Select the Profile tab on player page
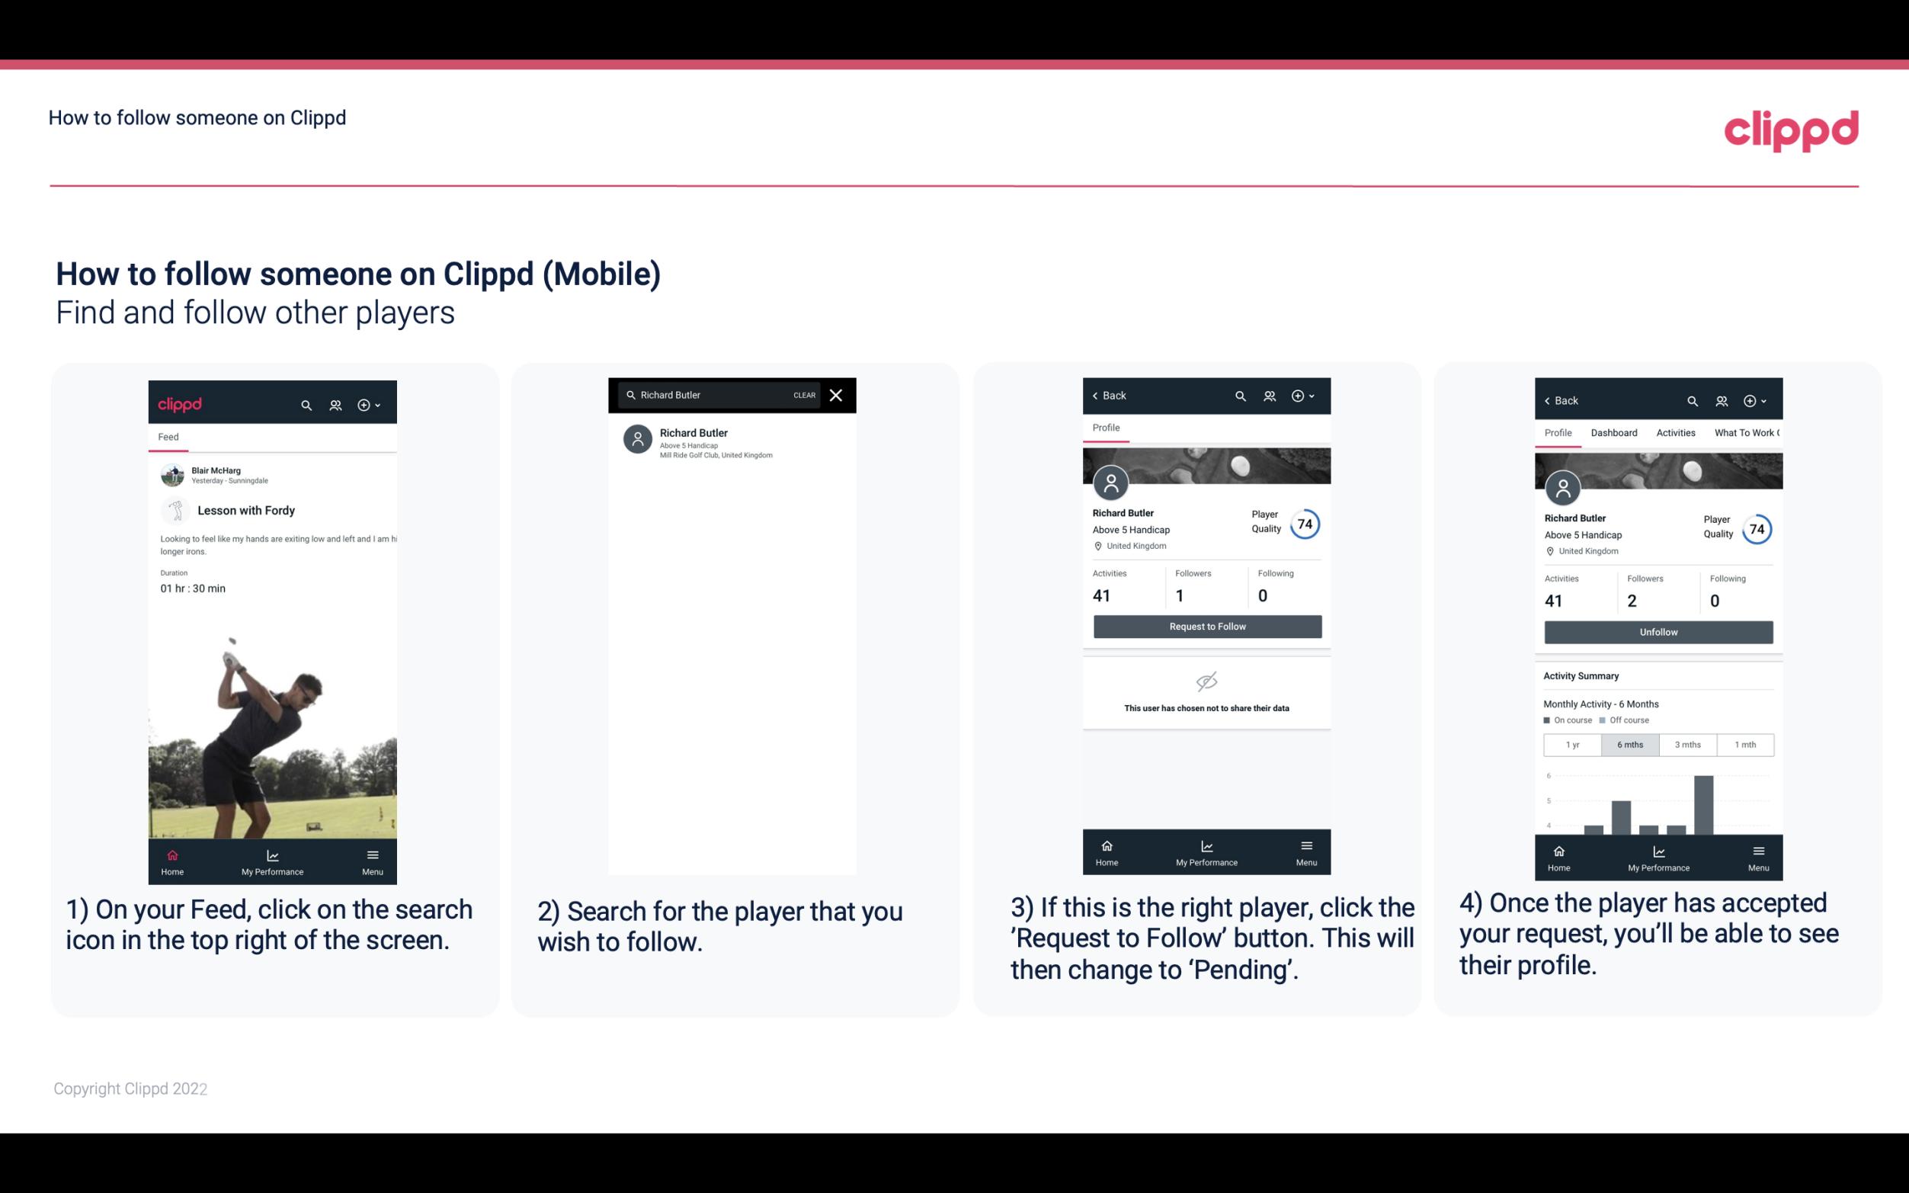 [x=1106, y=428]
